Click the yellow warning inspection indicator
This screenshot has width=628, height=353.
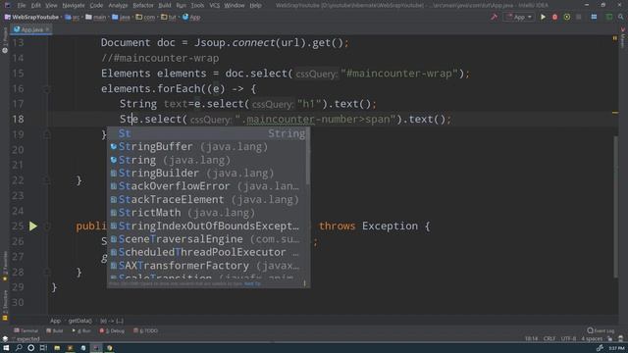(x=615, y=38)
